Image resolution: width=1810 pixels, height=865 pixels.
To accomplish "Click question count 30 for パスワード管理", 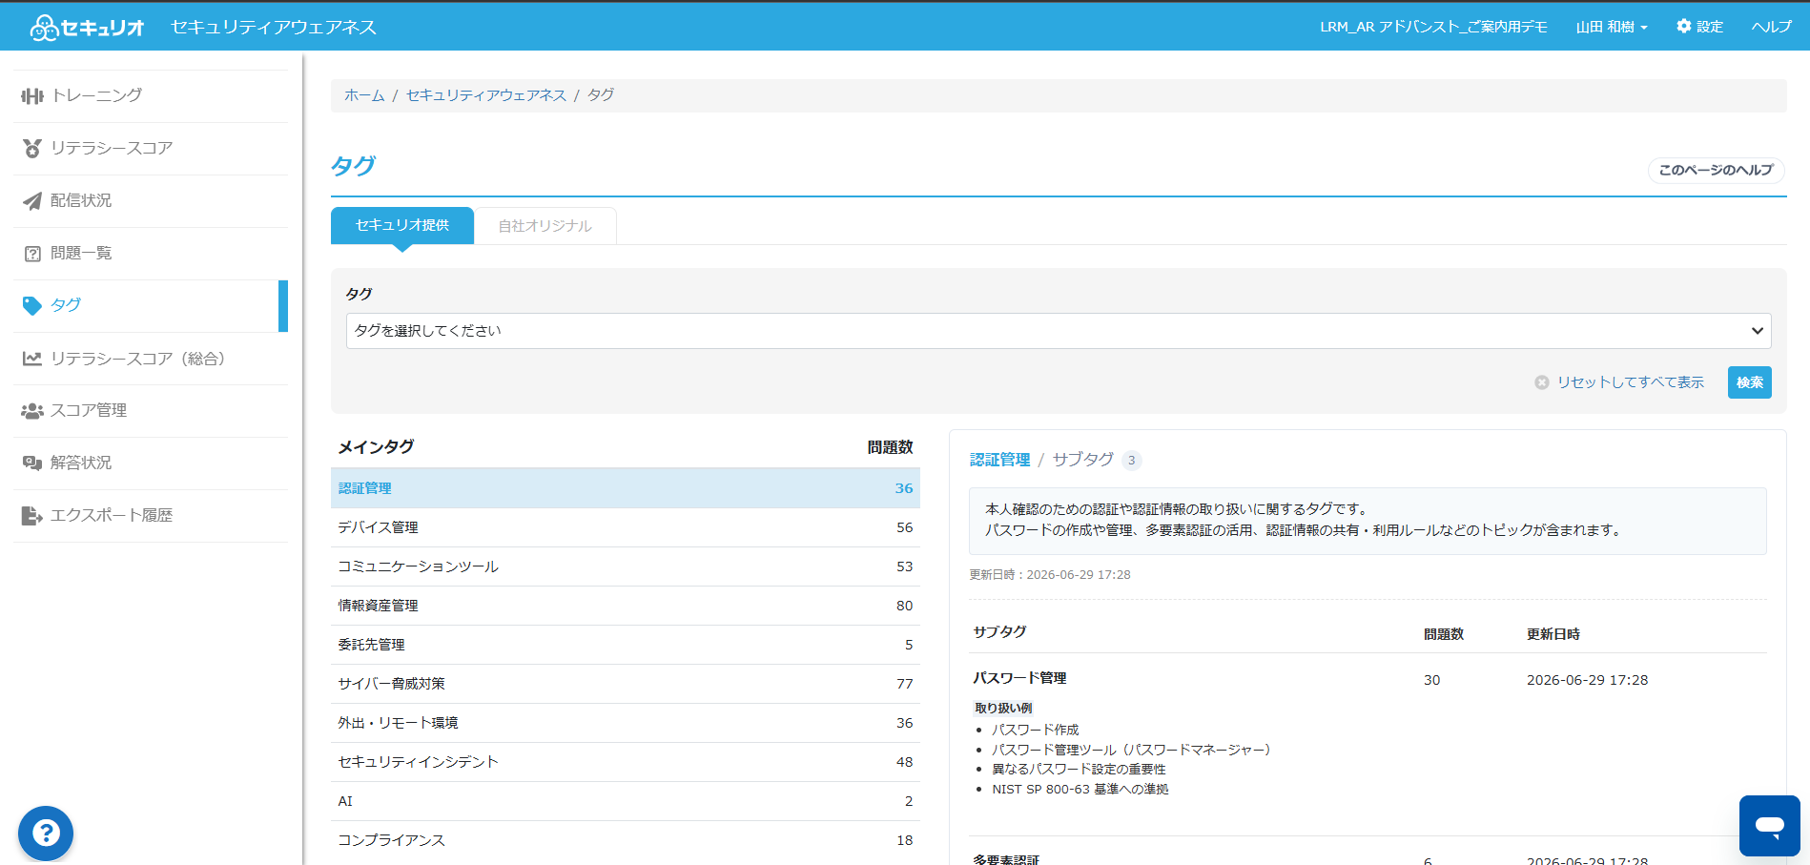I will click(1431, 680).
